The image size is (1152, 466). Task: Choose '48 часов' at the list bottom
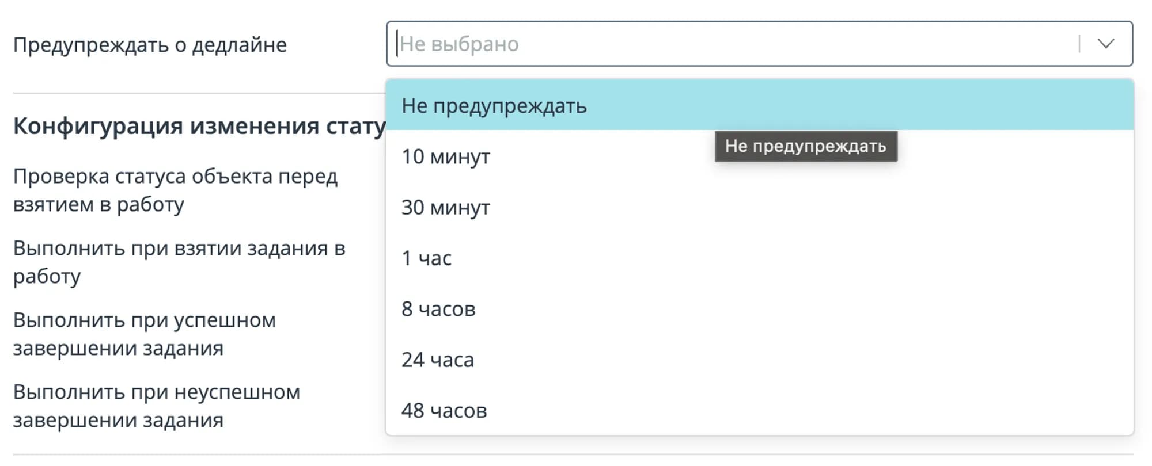pyautogui.click(x=444, y=410)
